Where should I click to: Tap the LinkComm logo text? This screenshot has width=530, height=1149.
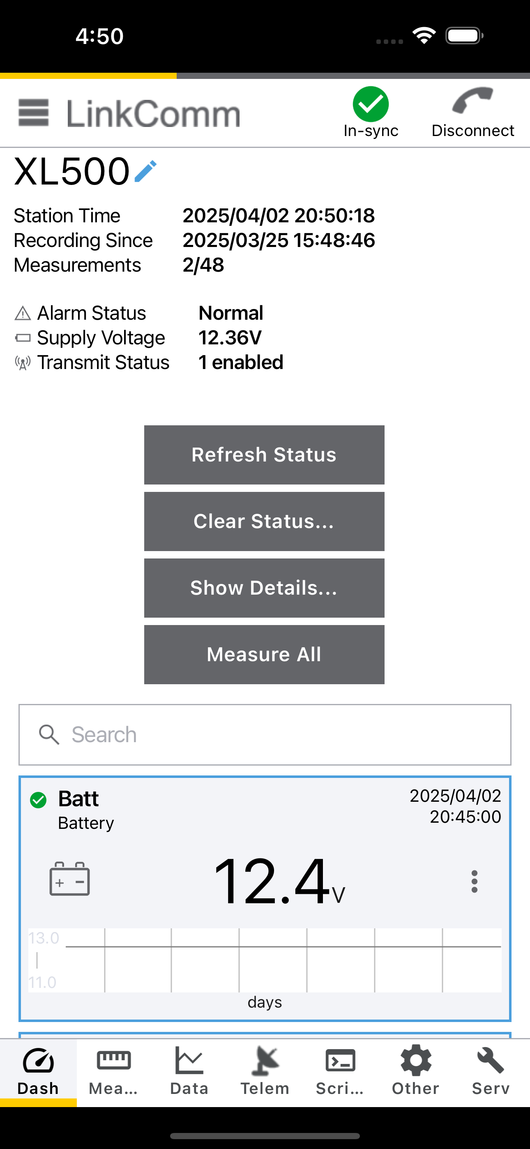[154, 114]
